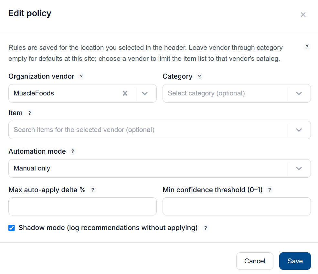
Task: Click the MuscleFoods vendor value
Action: point(34,93)
